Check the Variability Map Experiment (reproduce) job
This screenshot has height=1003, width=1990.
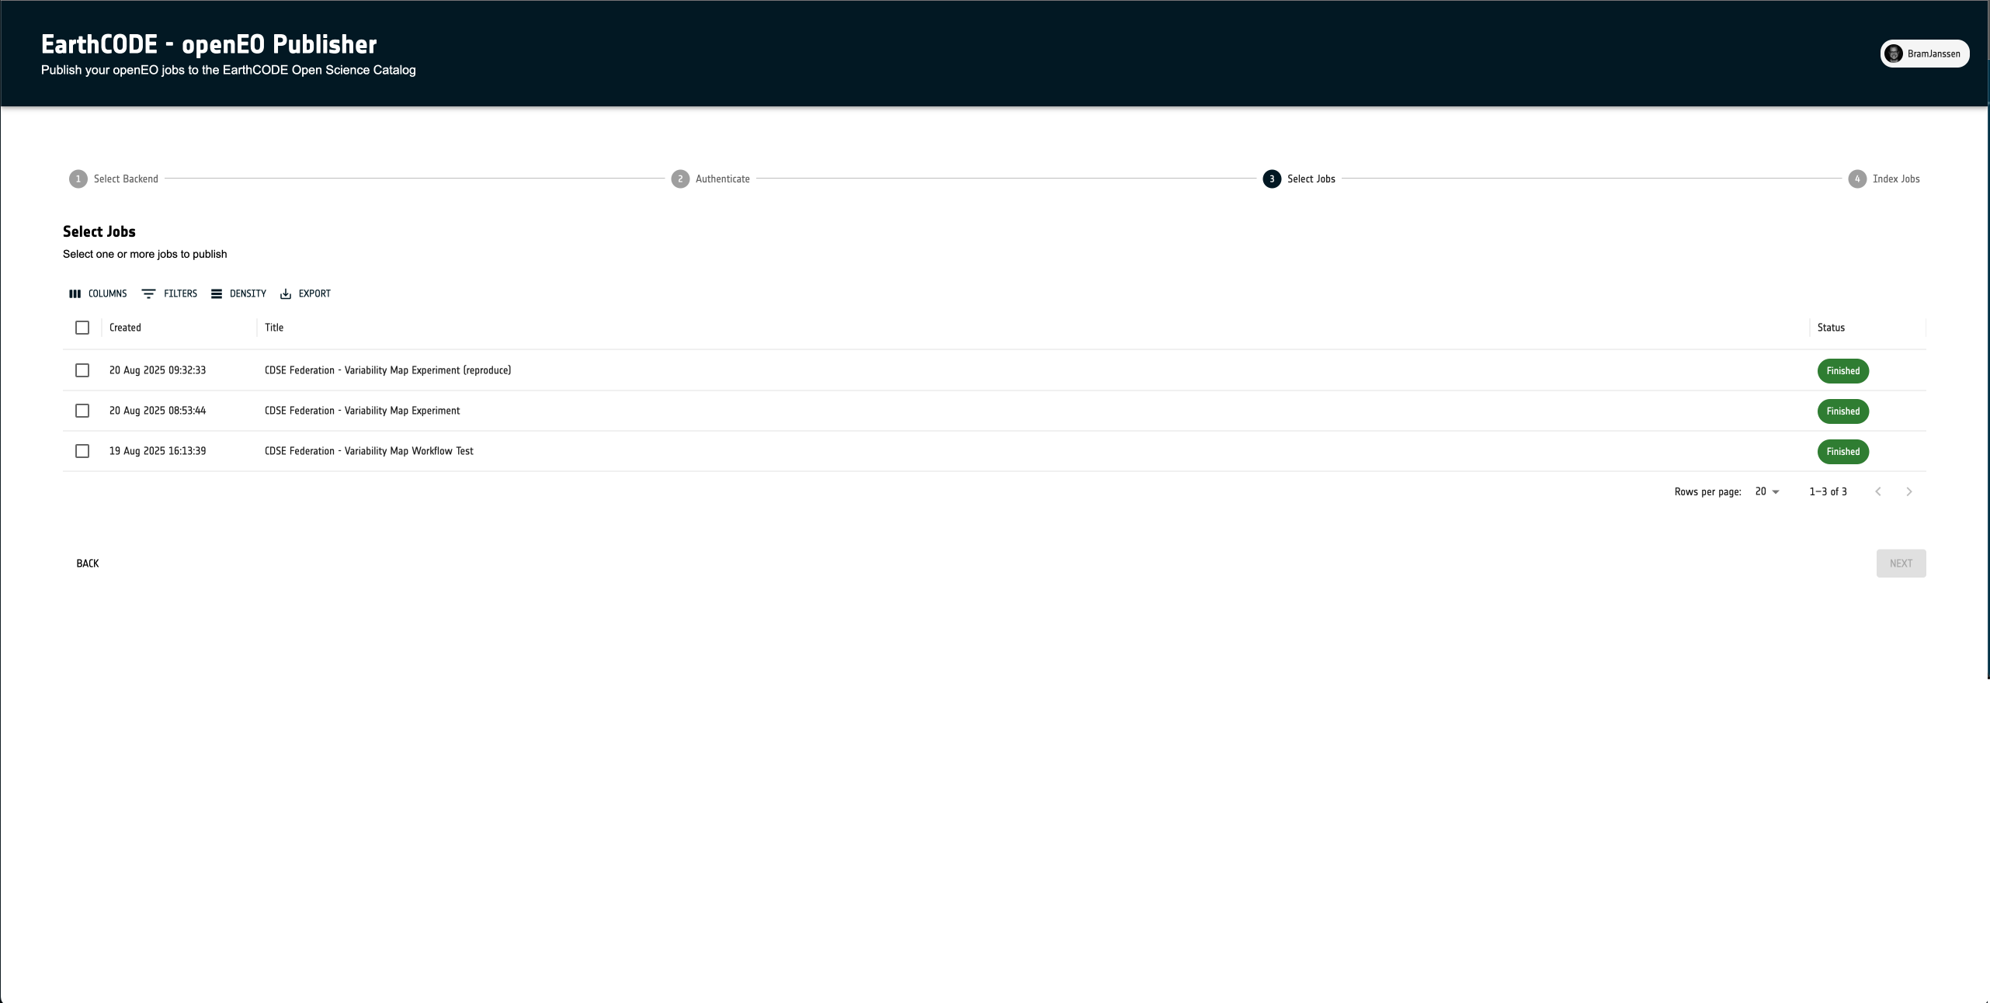pyautogui.click(x=82, y=370)
